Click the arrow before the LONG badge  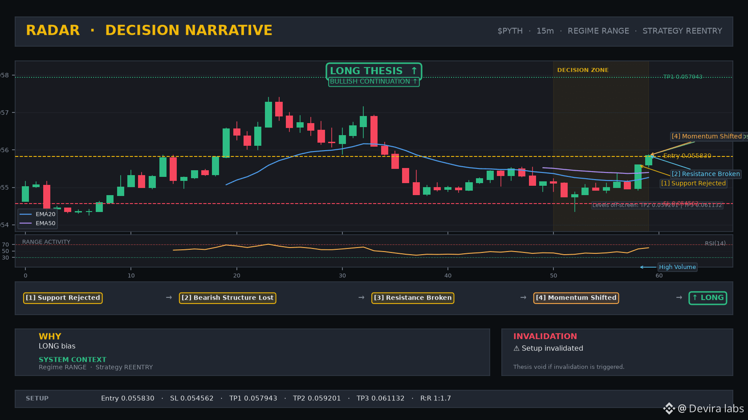[x=679, y=297]
